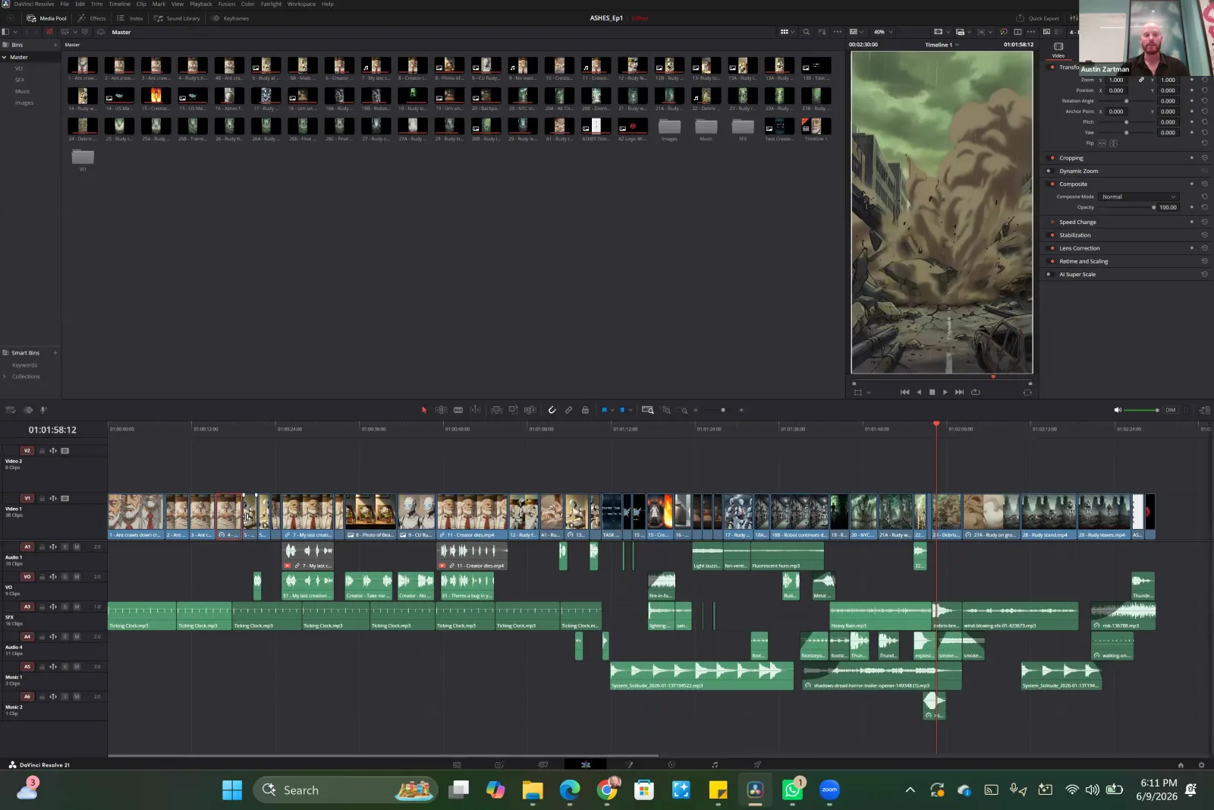Open Zoom from the Windows taskbar
Screen dimensions: 1214x810
pos(829,790)
